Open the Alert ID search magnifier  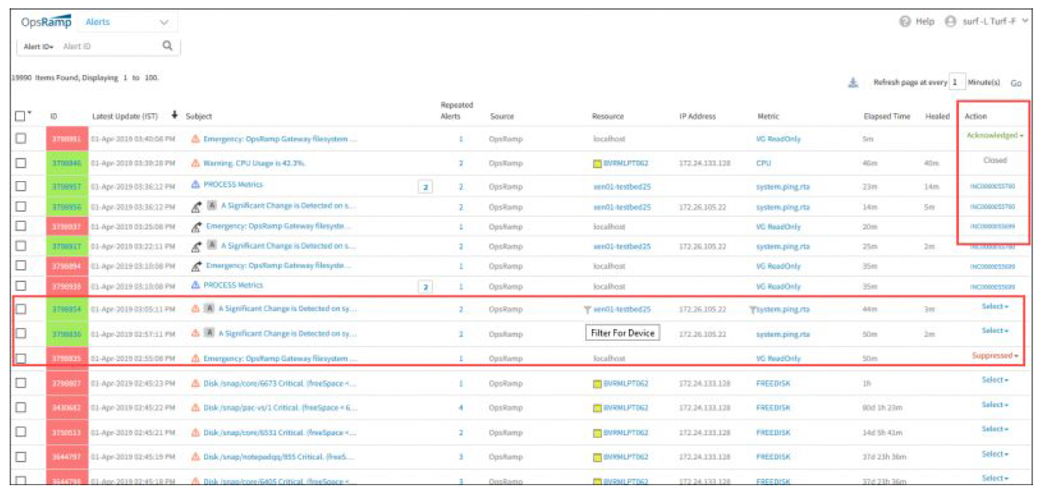click(167, 46)
